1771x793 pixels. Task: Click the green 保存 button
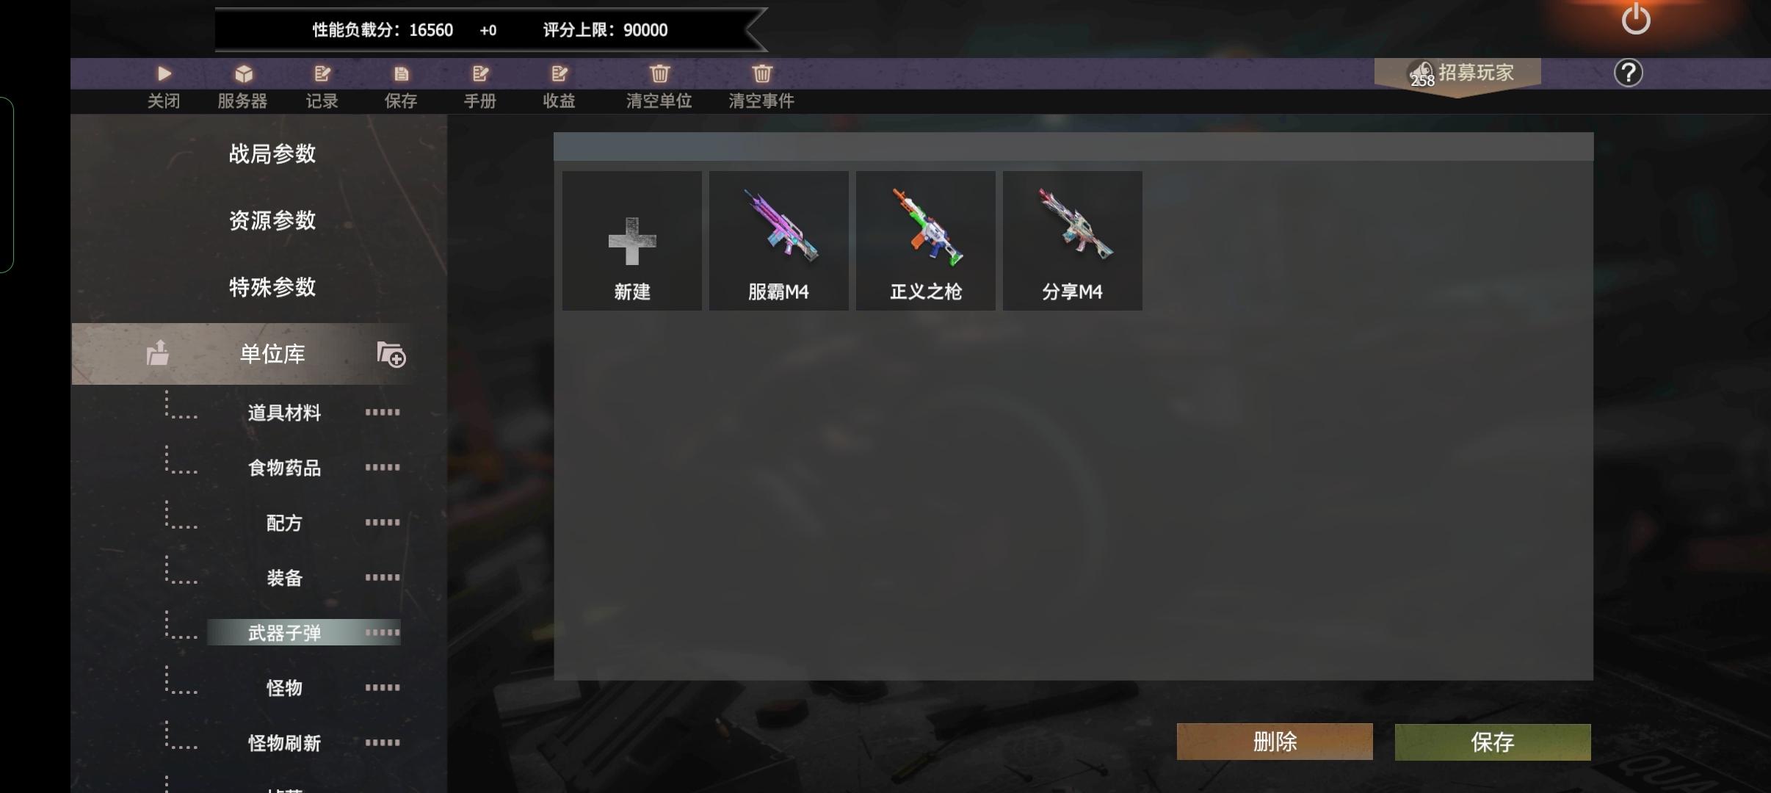click(x=1493, y=742)
